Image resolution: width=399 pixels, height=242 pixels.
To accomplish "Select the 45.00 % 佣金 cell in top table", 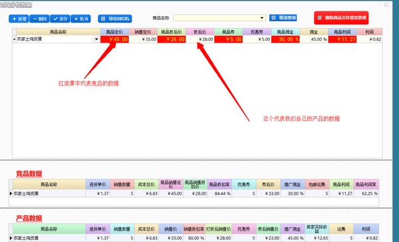I will tap(314, 39).
